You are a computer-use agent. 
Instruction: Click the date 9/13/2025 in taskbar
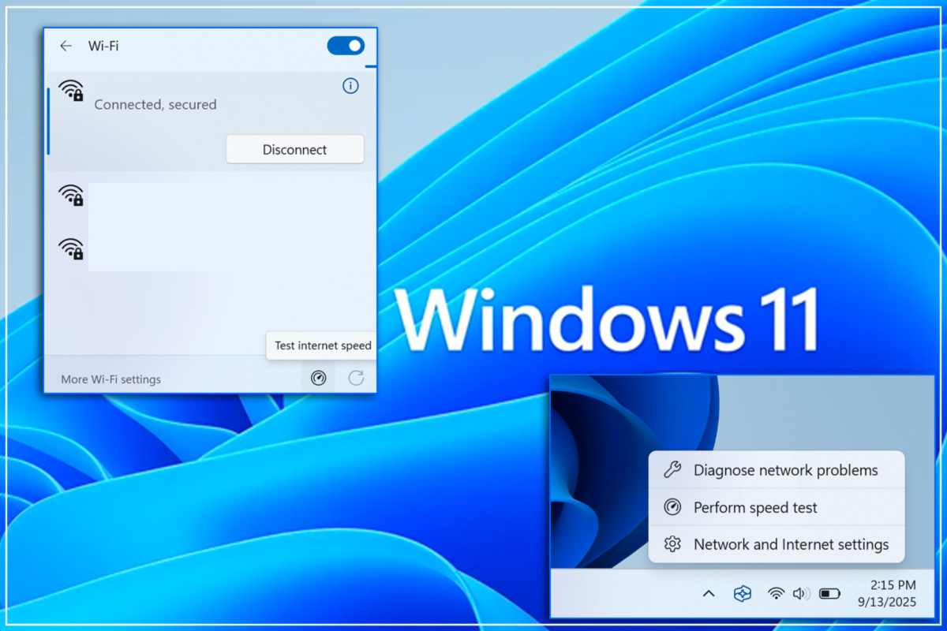(x=888, y=601)
